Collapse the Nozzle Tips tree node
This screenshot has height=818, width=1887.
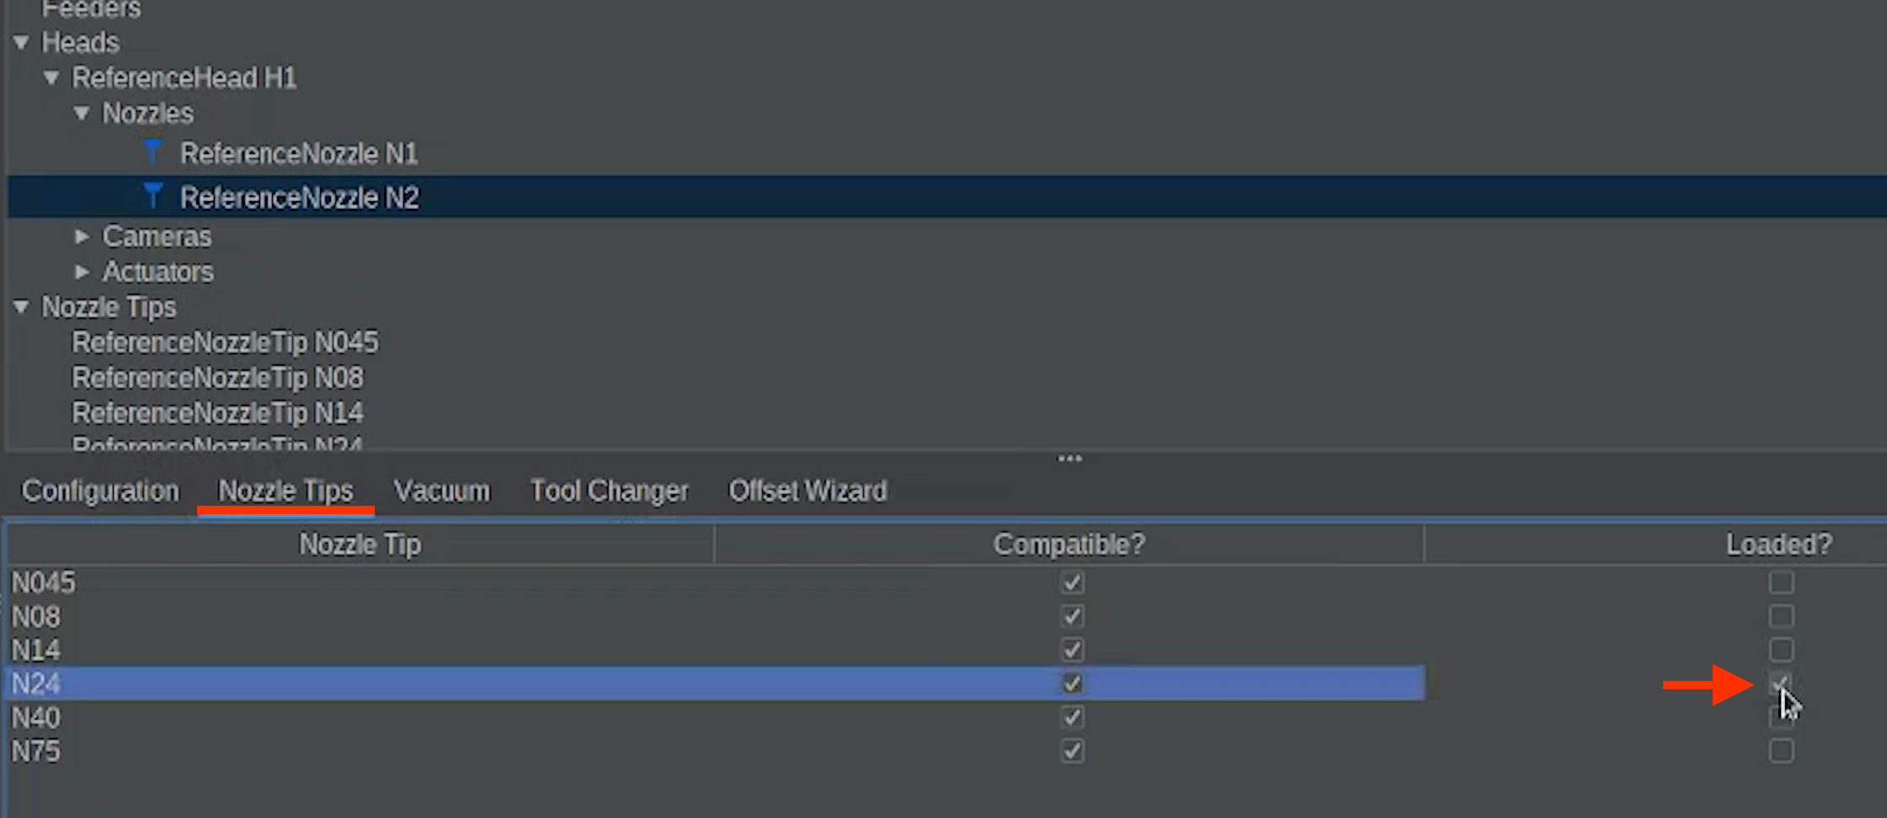coord(22,307)
